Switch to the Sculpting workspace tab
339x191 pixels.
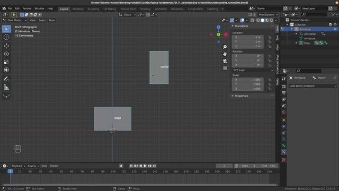(93, 9)
